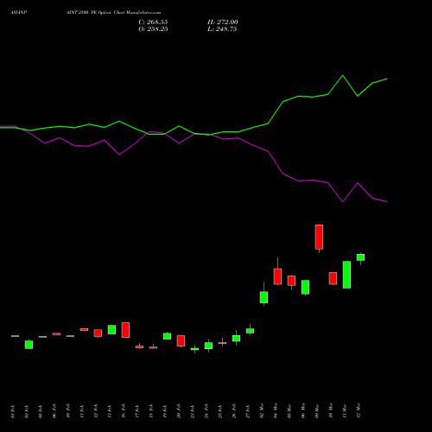Select the green candle for 02 Mar
This screenshot has width=432, height=432.
click(264, 297)
